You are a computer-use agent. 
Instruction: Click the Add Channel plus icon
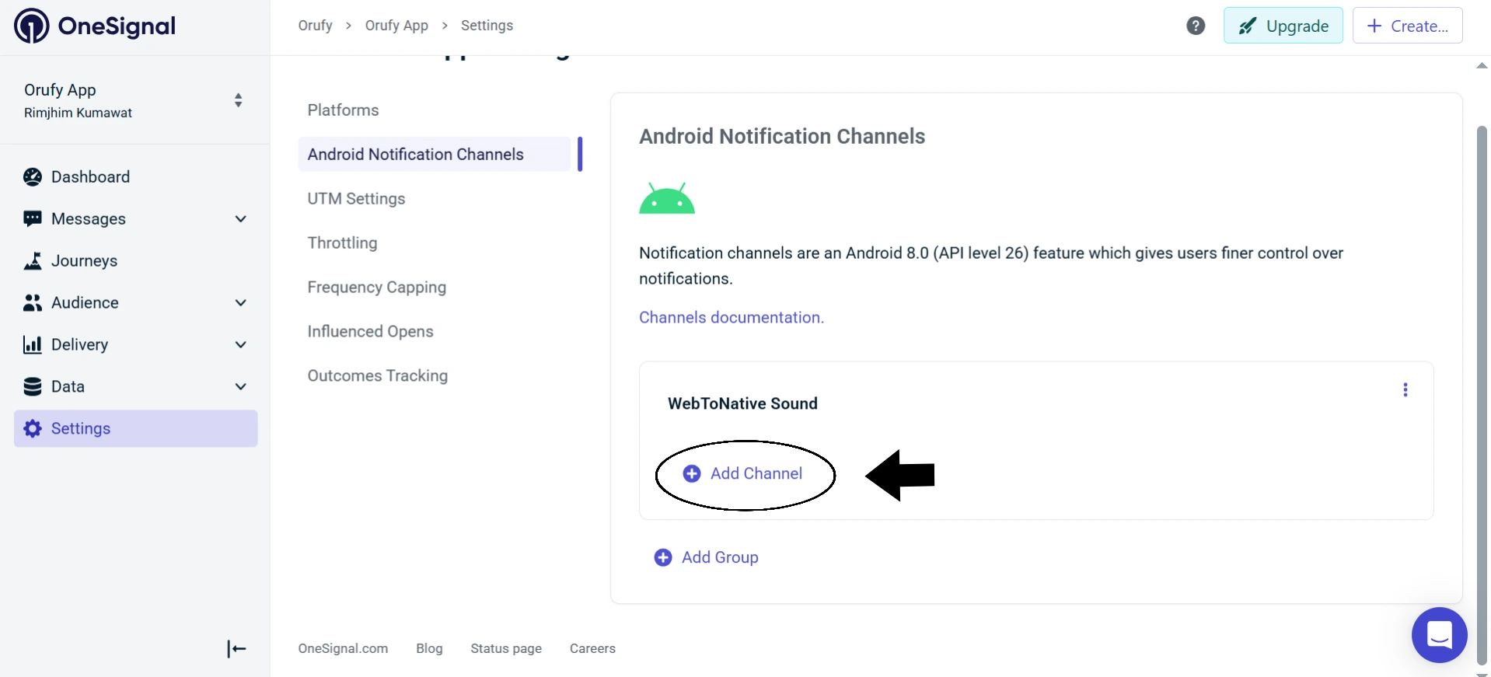[x=692, y=474]
